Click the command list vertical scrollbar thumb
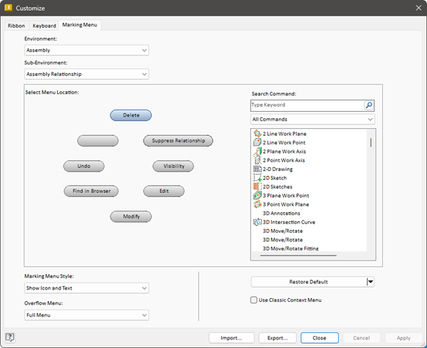 pos(371,142)
